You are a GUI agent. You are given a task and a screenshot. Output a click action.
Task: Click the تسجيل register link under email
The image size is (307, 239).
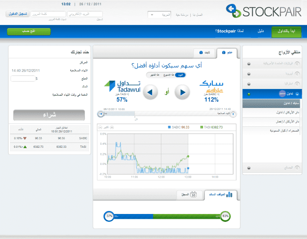(100, 19)
